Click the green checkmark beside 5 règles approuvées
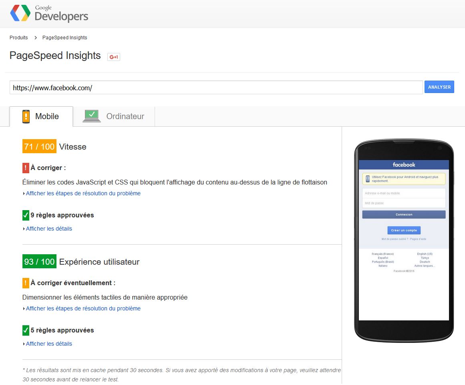Image resolution: width=465 pixels, height=385 pixels. (26, 330)
